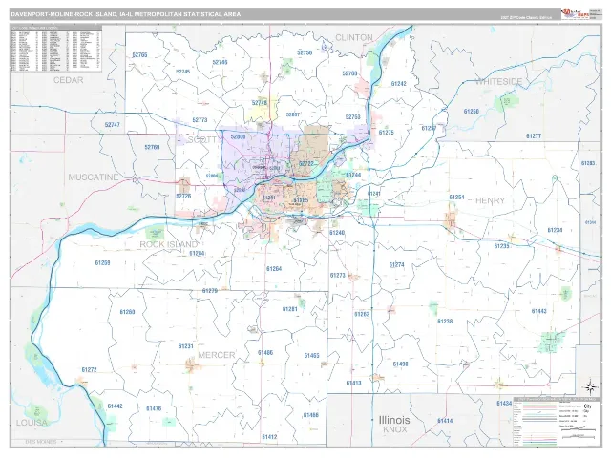This screenshot has width=611, height=458.
Task: Click ZIP code 52745
Action: coord(182,72)
